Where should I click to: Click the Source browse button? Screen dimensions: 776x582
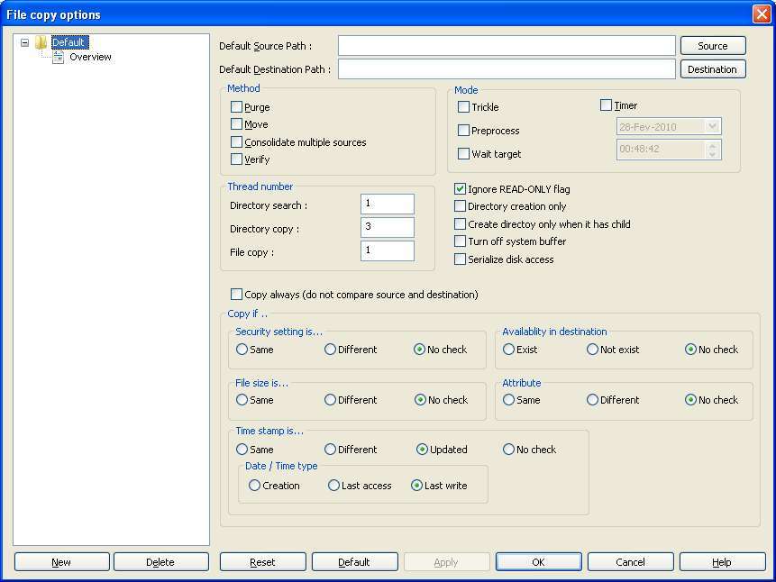pyautogui.click(x=712, y=46)
